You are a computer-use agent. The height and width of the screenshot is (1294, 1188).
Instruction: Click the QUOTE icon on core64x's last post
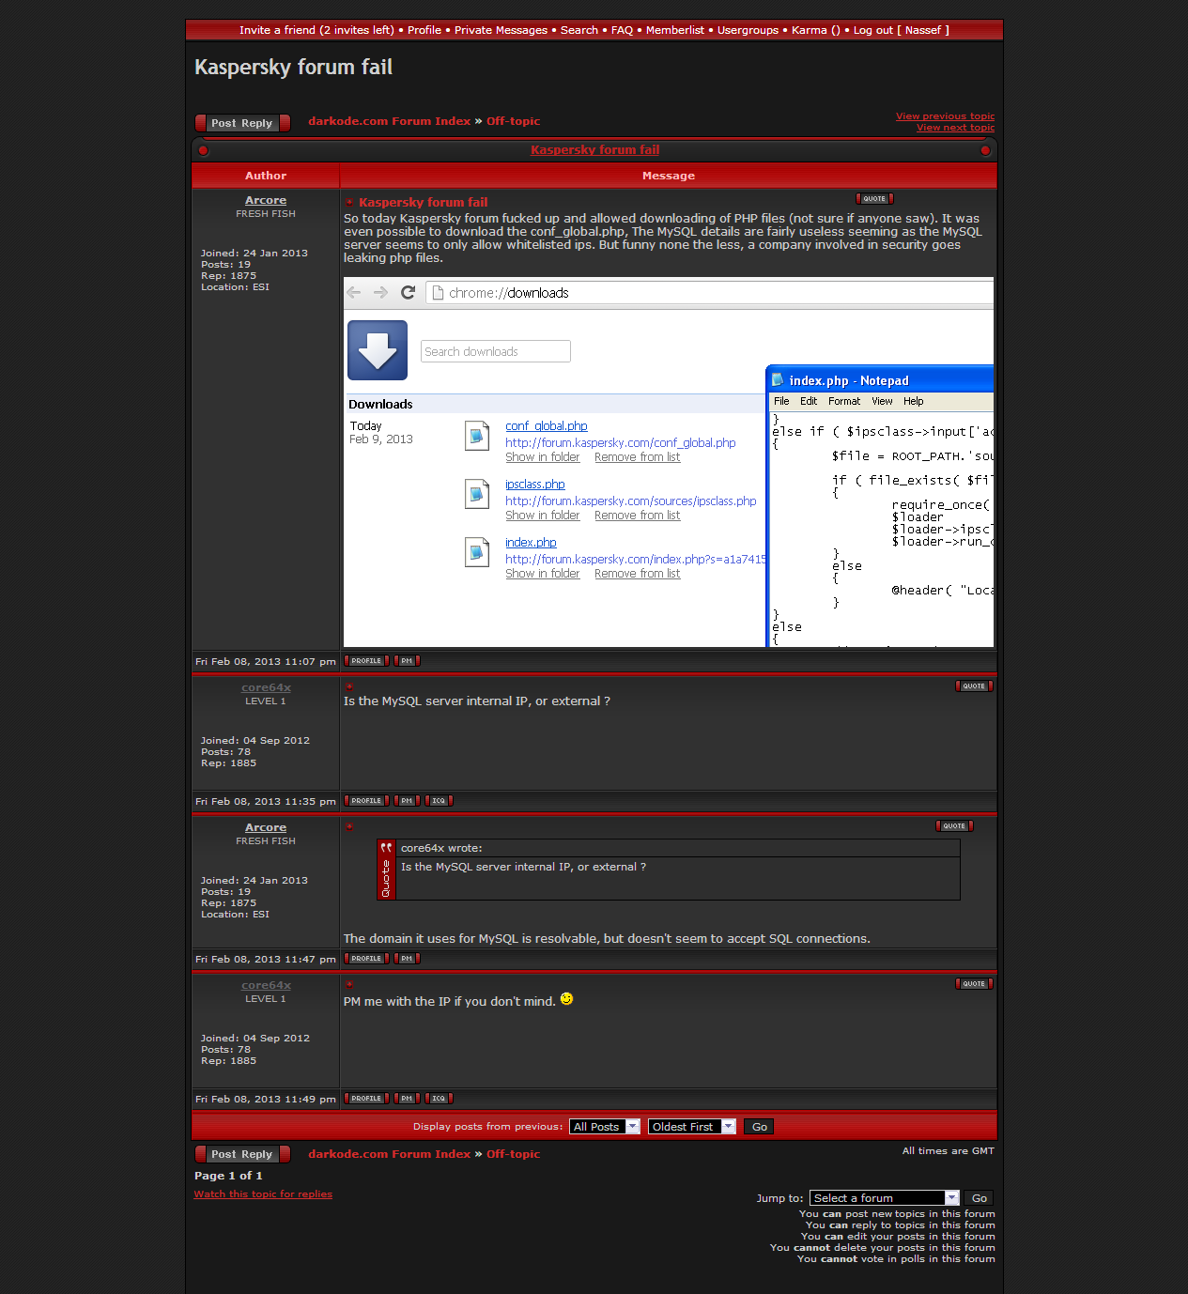pos(973,984)
